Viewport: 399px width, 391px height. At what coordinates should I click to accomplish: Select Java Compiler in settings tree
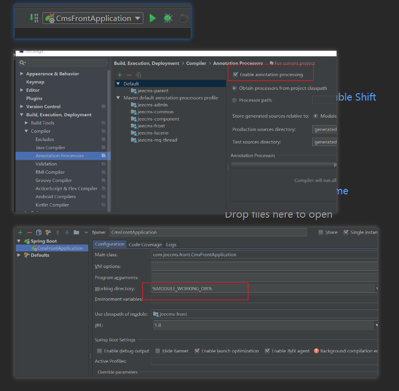(50, 147)
